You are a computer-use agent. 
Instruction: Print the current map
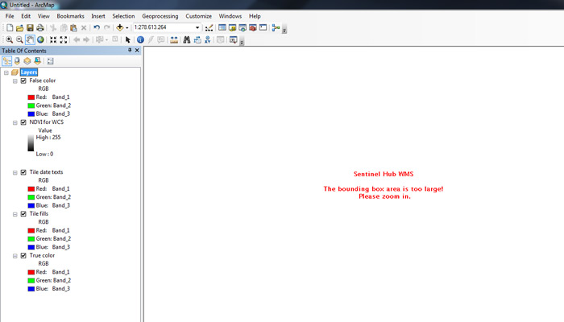pyautogui.click(x=40, y=27)
